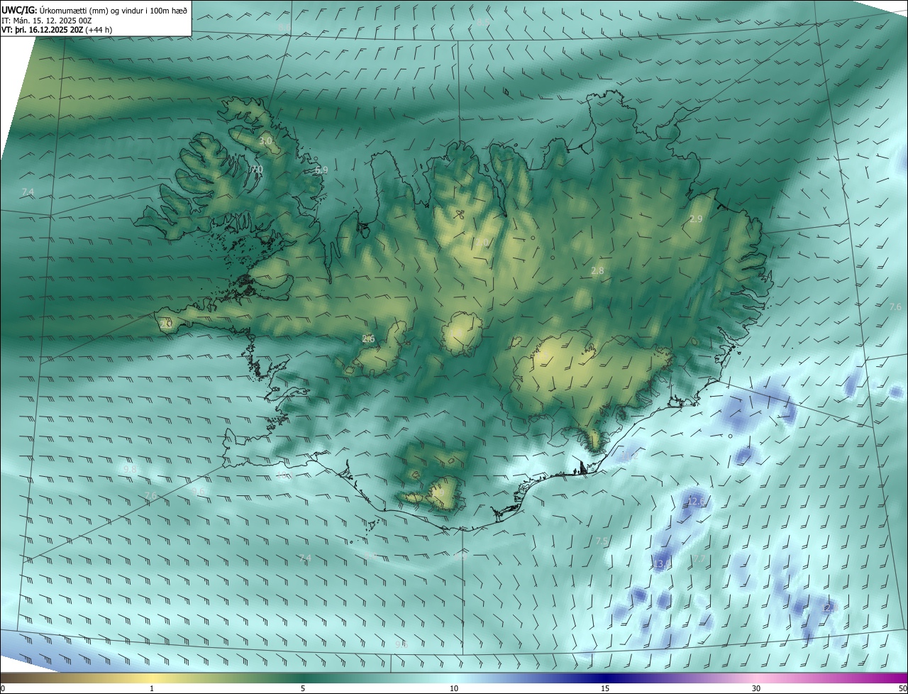Screen dimensions: 908x694
Task: Select the valid time line 'VT: þri. 16.12.2025 20Z (+44 h)'
Action: pos(57,30)
